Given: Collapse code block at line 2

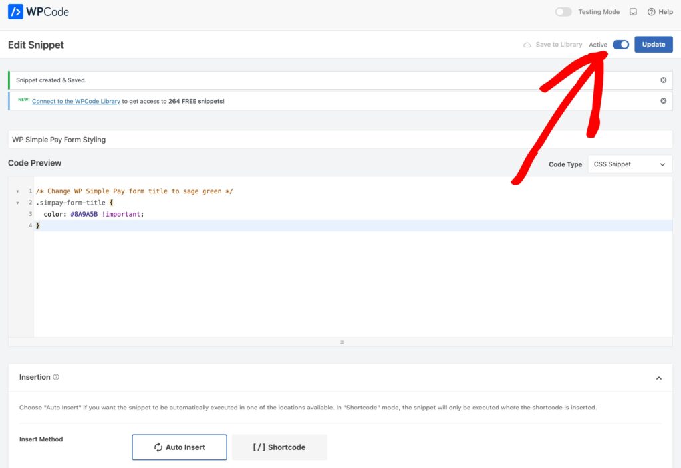Looking at the screenshot, I should (17, 203).
